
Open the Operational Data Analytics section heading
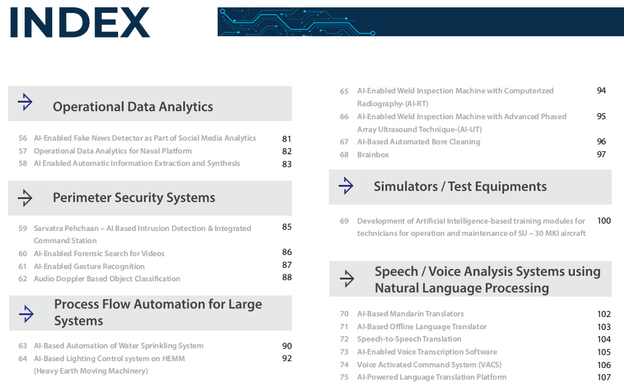tap(133, 107)
